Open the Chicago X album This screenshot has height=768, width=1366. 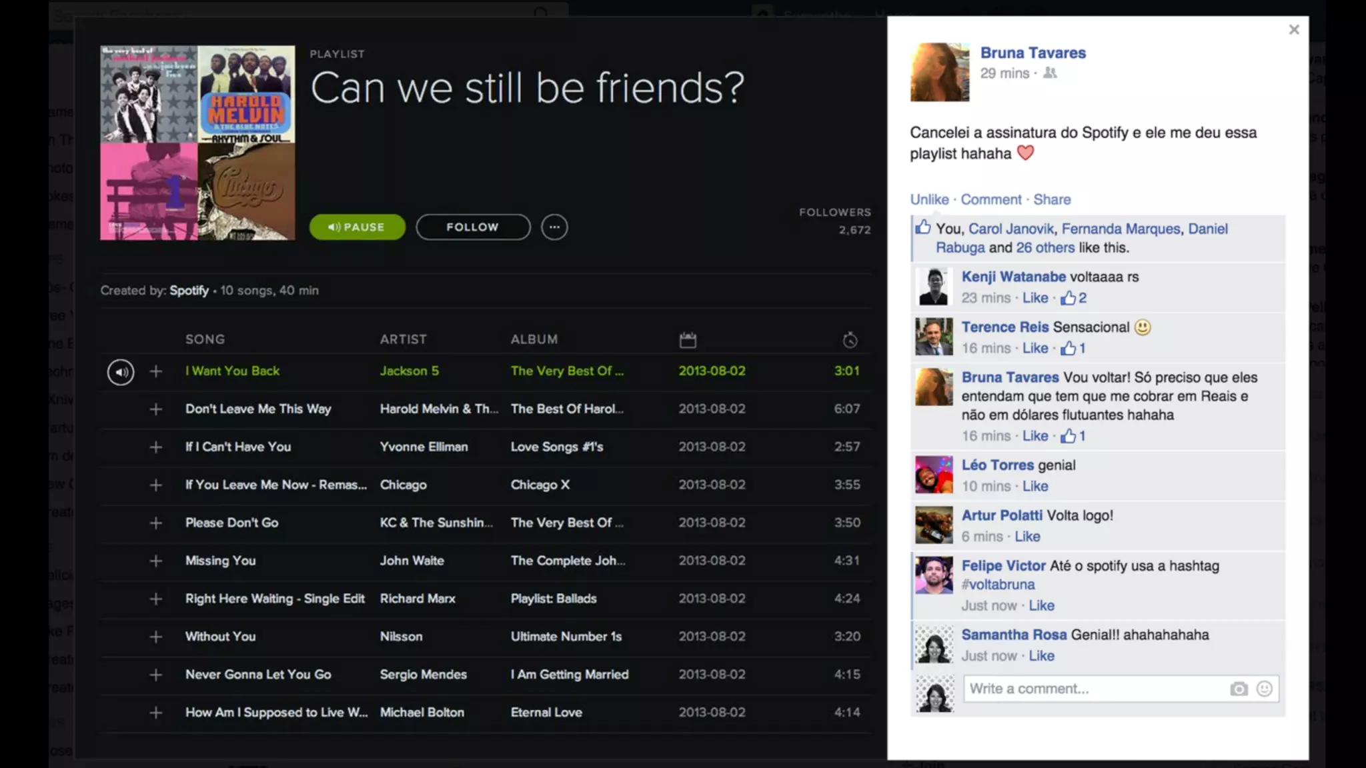click(540, 485)
